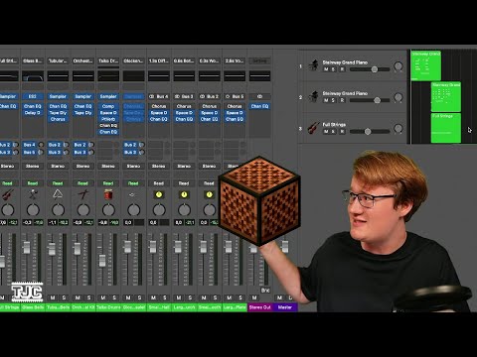Open ES2 instrument slot on Glass Bells channel

[x=33, y=96]
